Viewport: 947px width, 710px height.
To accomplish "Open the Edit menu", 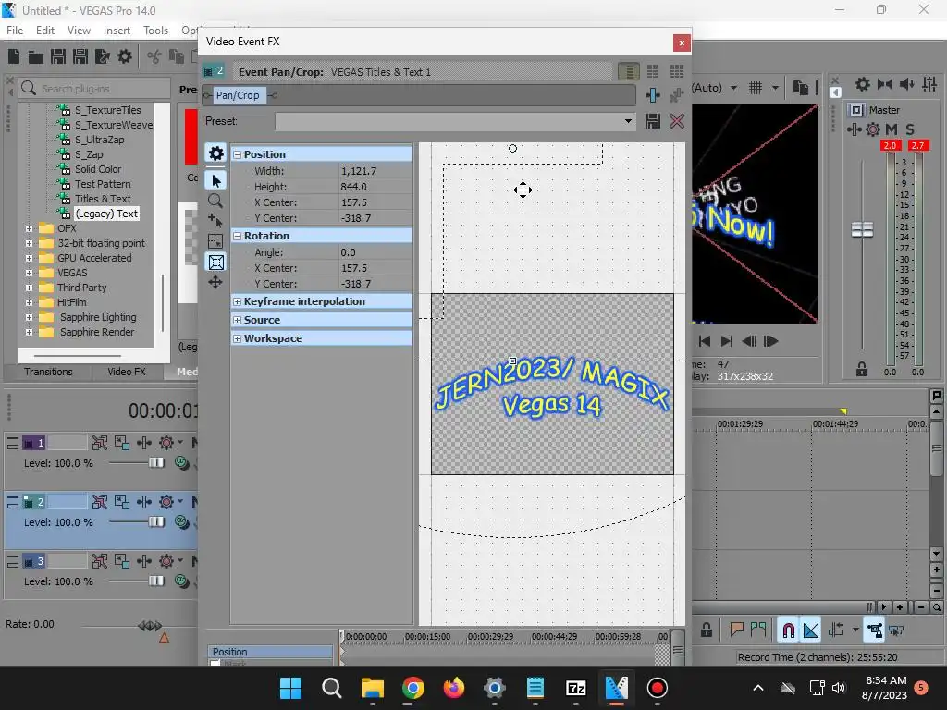I will tap(44, 31).
